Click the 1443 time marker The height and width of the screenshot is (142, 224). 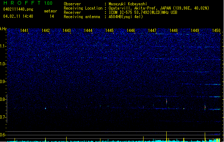pyautogui.click(x=67, y=31)
